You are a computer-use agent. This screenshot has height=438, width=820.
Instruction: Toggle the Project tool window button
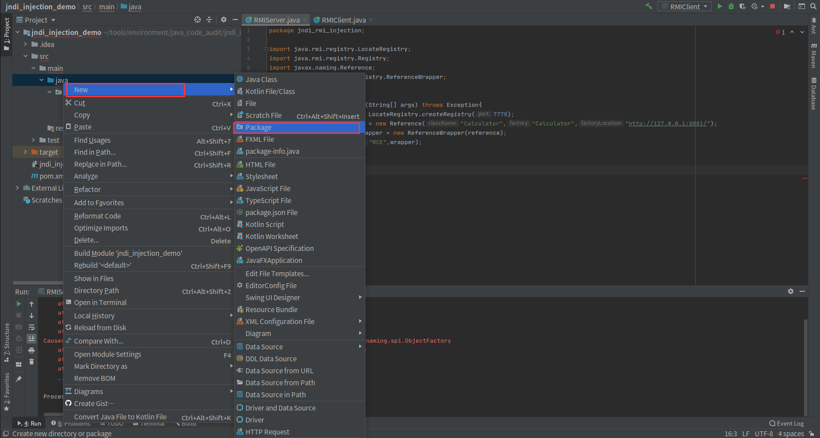click(6, 34)
